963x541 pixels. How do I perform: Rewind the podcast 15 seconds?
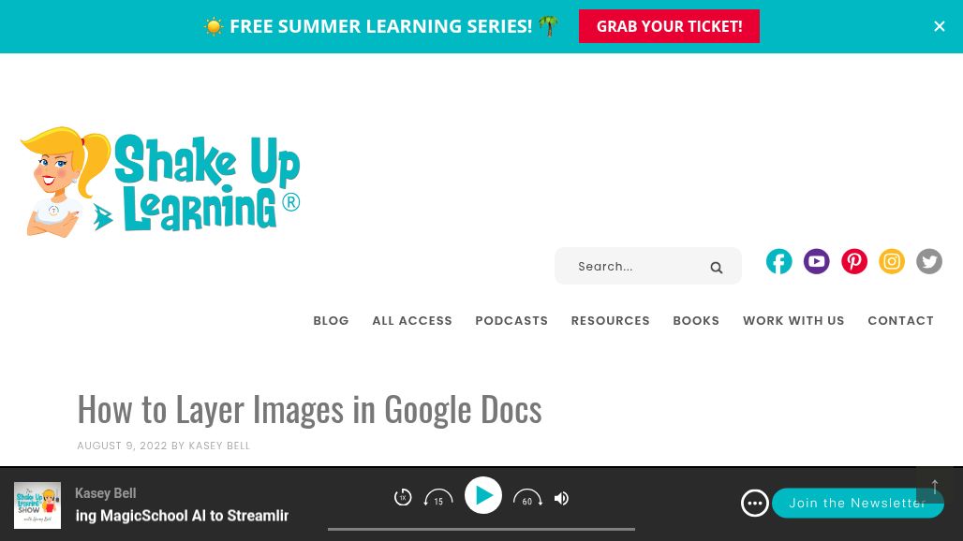click(437, 498)
